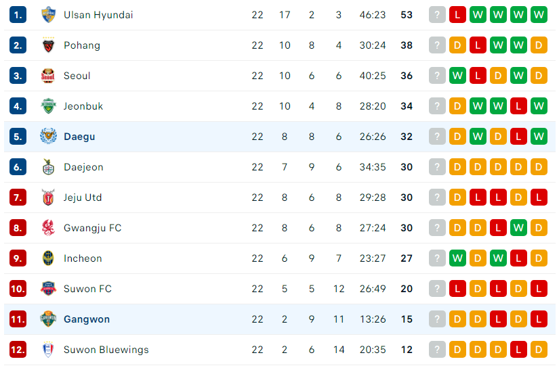Select the rank 1 position badge
This screenshot has height=372, width=559.
point(18,15)
